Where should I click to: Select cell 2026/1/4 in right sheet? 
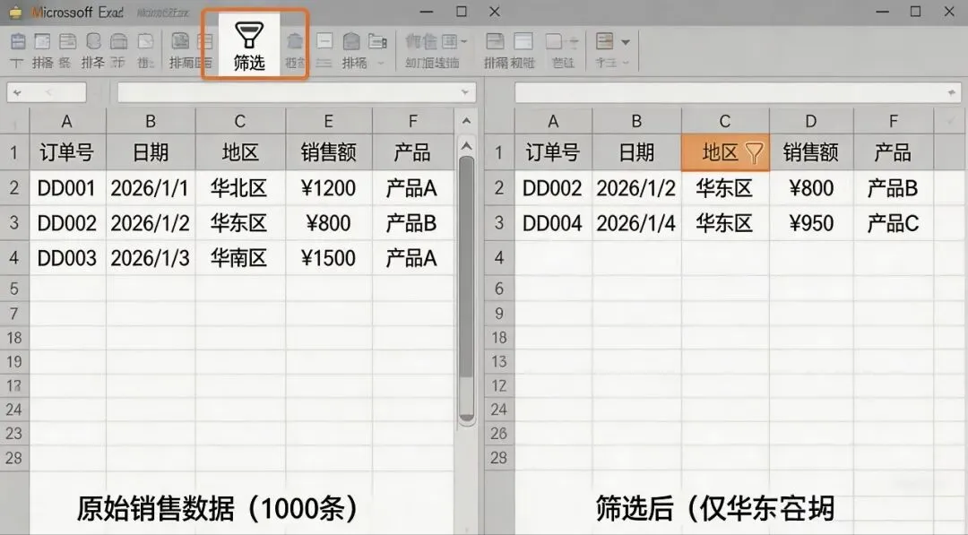click(636, 223)
